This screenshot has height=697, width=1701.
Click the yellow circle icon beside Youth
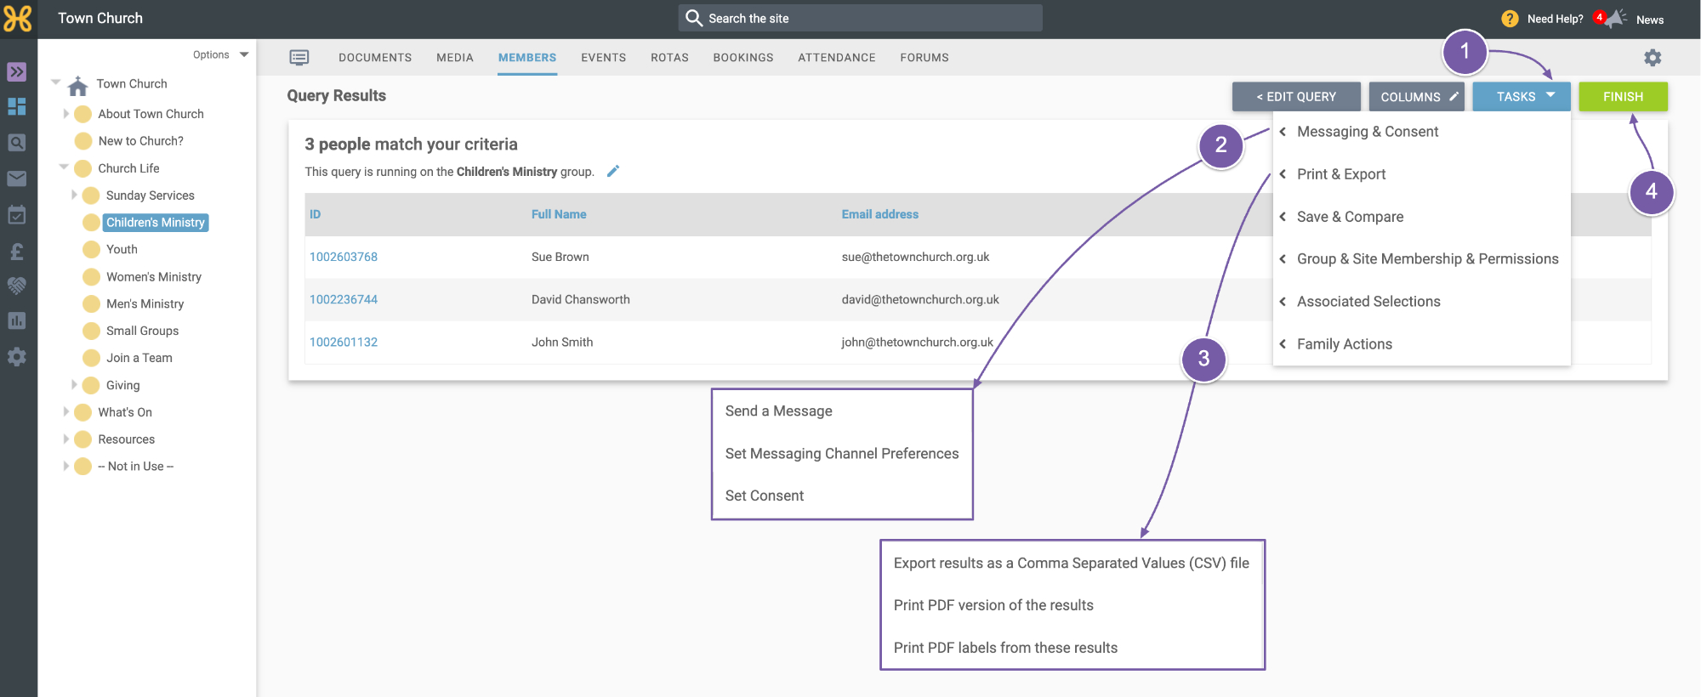[x=91, y=249]
